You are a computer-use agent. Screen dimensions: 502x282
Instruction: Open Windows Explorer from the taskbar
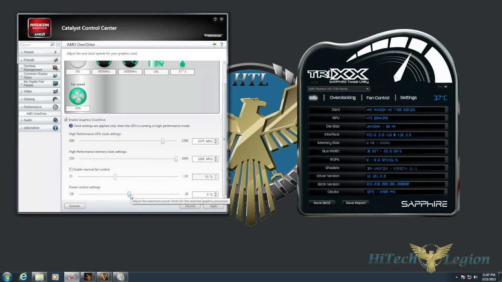click(x=39, y=277)
